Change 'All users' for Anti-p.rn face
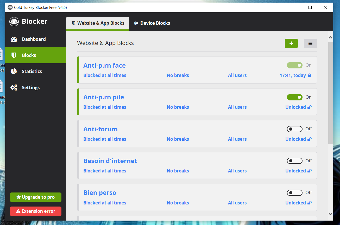340x225 pixels. pos(237,75)
